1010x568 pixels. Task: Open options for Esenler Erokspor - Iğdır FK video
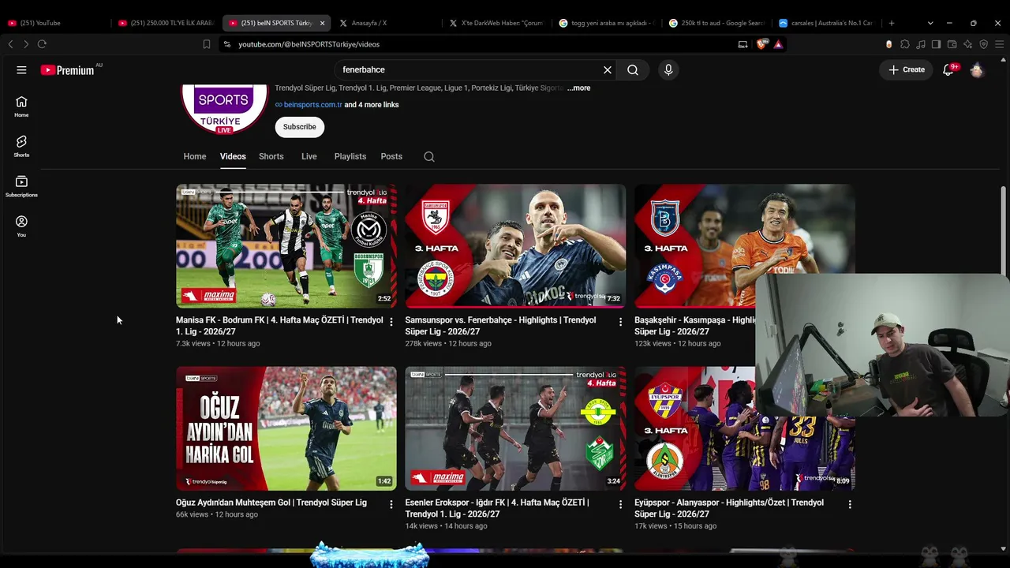(x=620, y=504)
